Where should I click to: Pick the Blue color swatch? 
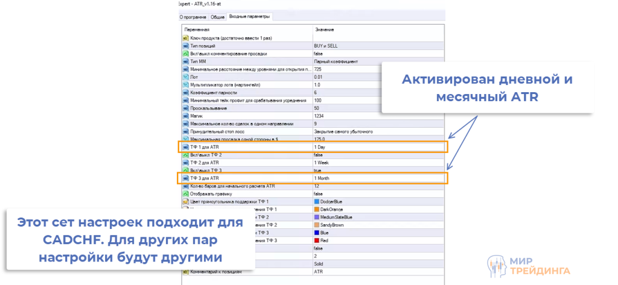pos(316,233)
